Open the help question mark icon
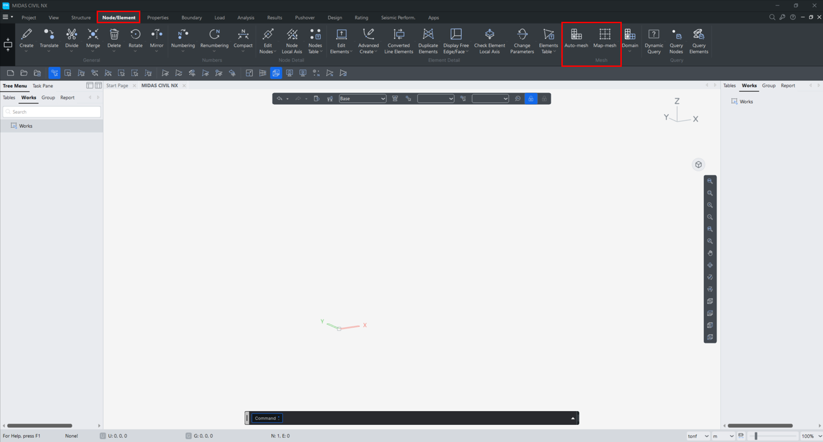 coord(793,17)
